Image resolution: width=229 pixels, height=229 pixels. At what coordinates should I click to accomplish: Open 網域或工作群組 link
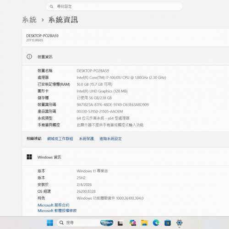pyautogui.click(x=60, y=139)
